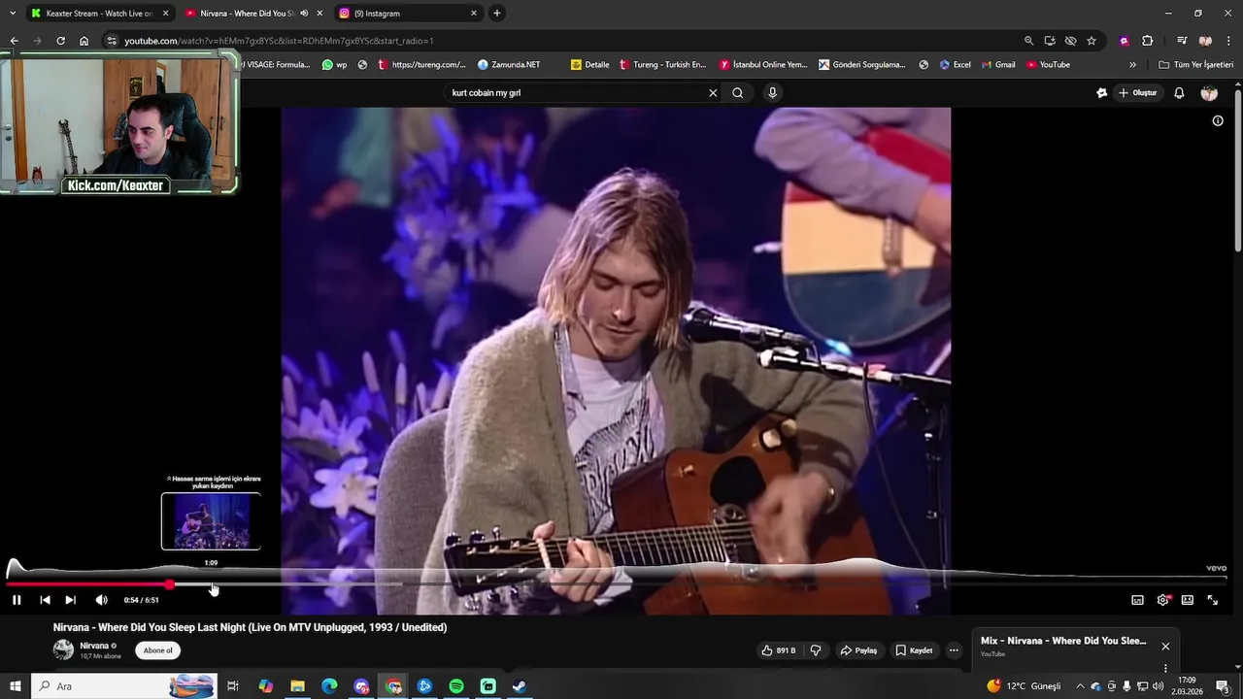Viewport: 1243px width, 699px height.
Task: Open the Excel bookmark
Action: (x=955, y=65)
